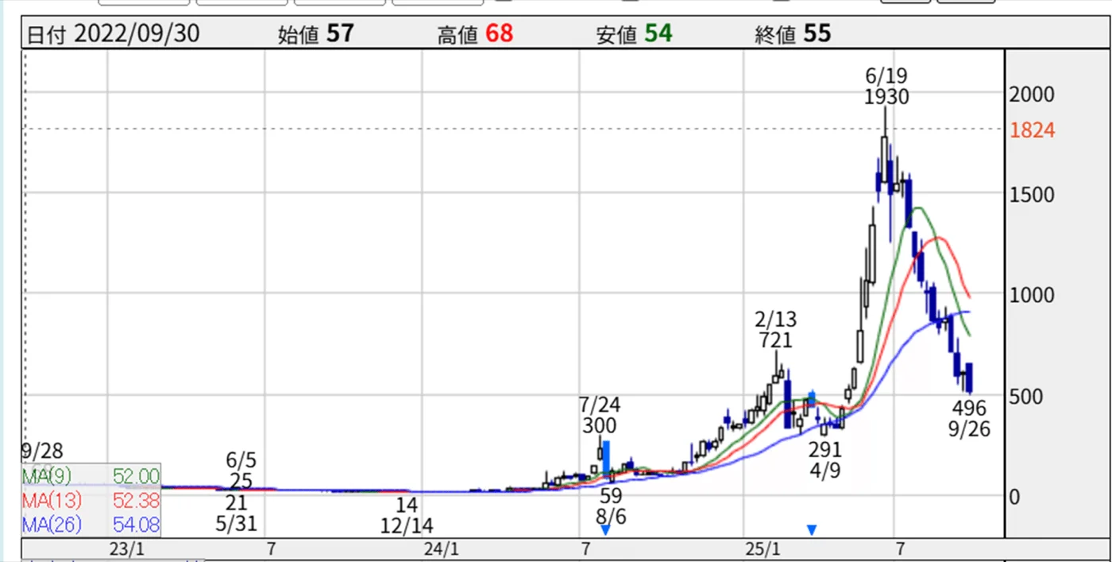Click the orange 1824 current price label

pos(1033,130)
